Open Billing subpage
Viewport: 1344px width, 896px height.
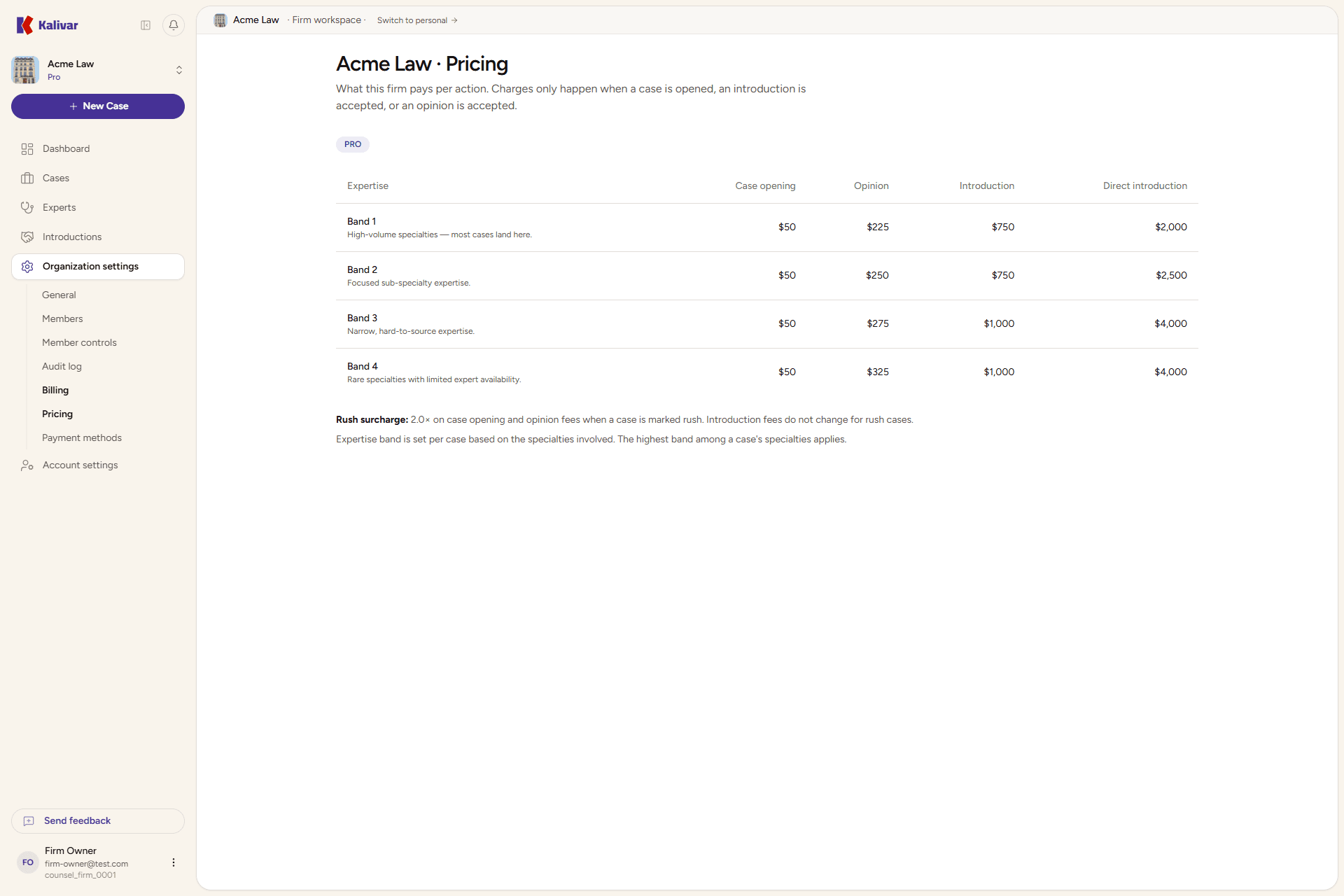click(x=55, y=391)
